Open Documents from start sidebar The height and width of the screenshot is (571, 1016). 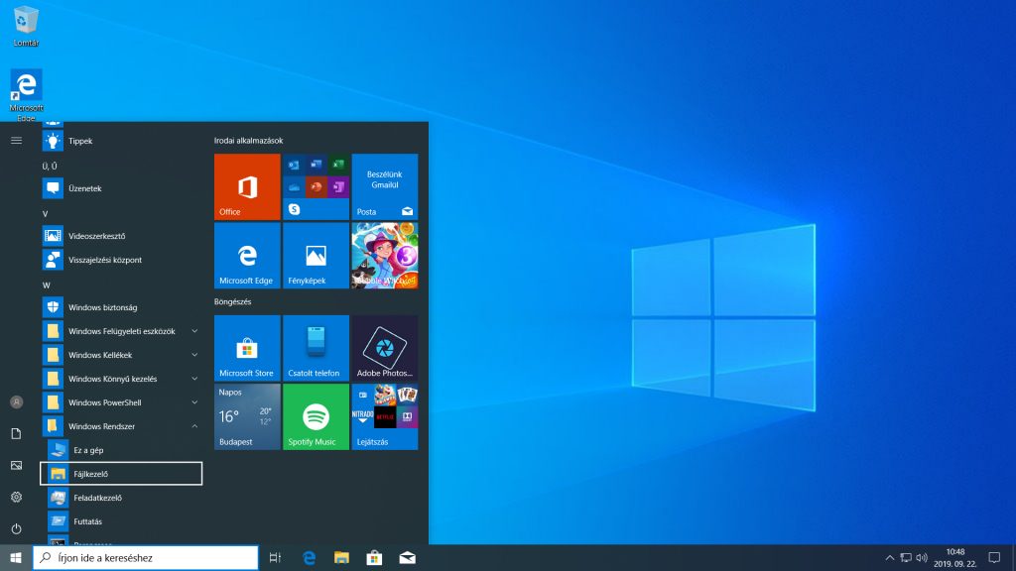pyautogui.click(x=16, y=434)
